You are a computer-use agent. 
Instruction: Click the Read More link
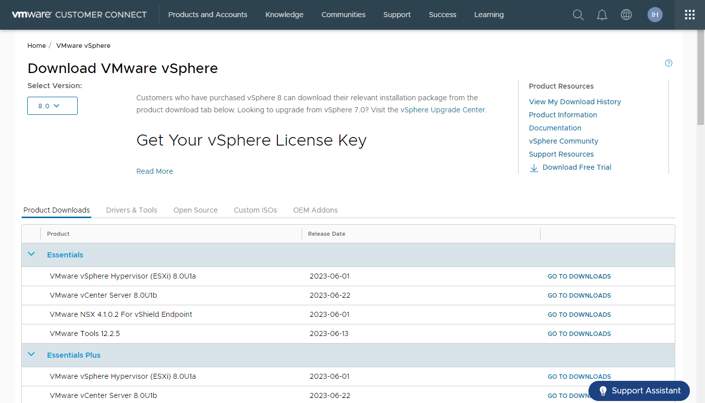click(x=155, y=171)
